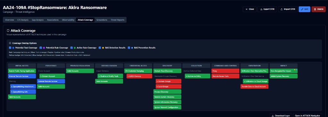The width and height of the screenshot is (328, 117).
Task: Switch to the Simulations tab
Action: 102,20
